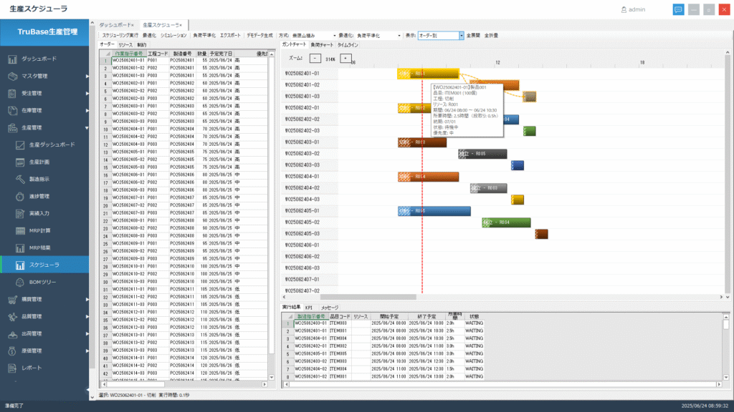The width and height of the screenshot is (734, 412).
Task: Collapse the 生産管理 submenu arrow
Action: pos(87,127)
